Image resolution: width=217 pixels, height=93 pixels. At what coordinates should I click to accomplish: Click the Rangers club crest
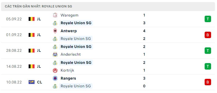tap(55, 79)
